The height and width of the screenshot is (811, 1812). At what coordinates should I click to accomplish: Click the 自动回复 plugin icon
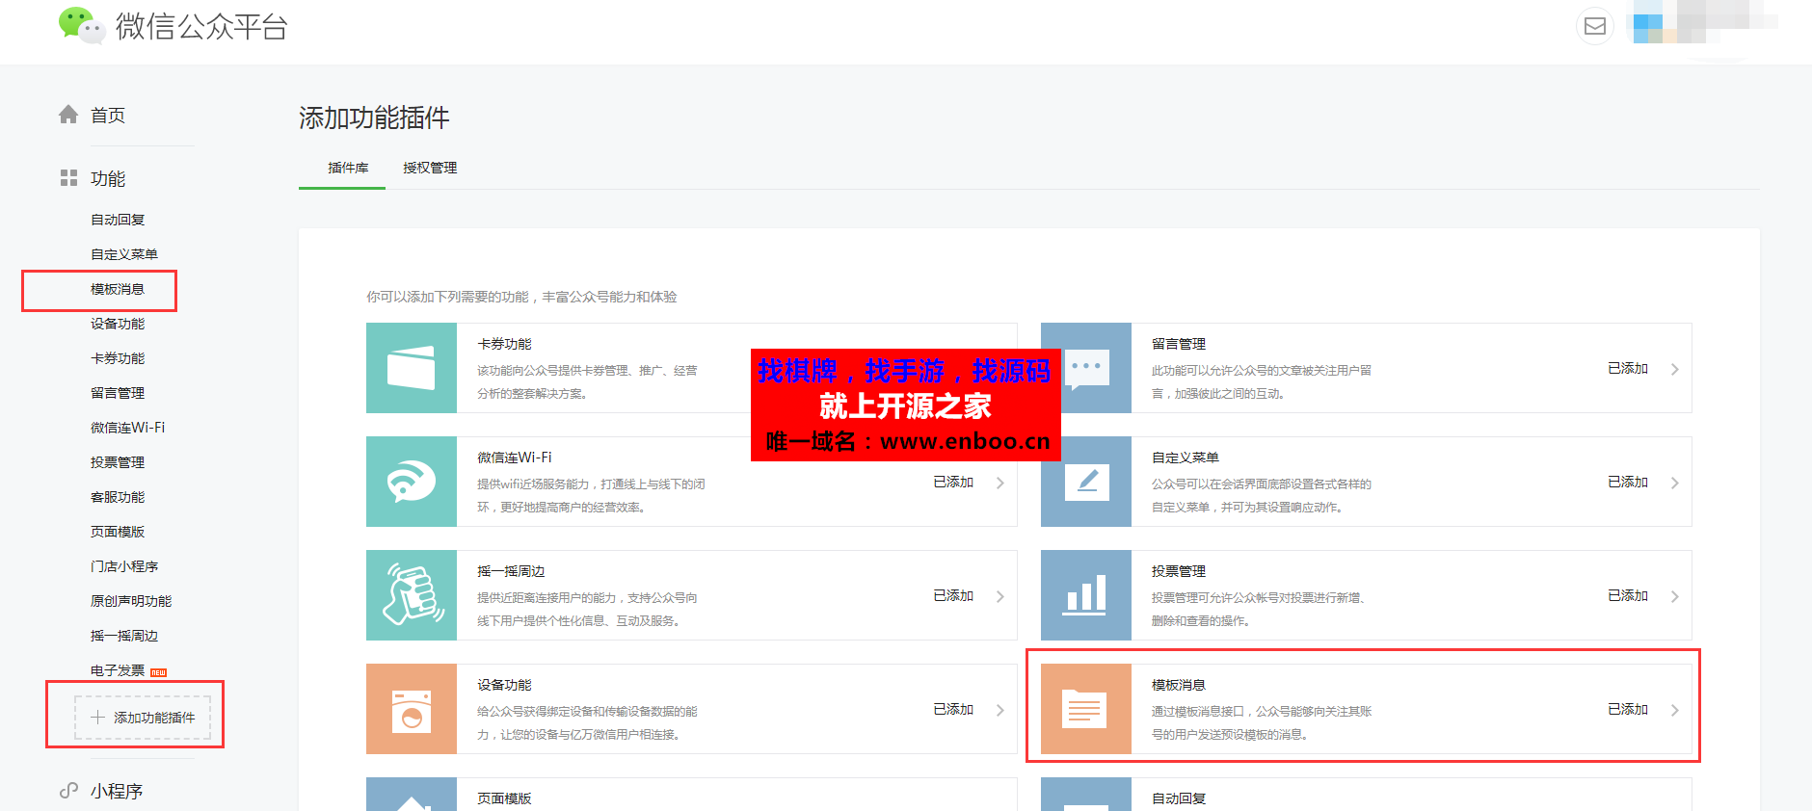point(1086,795)
